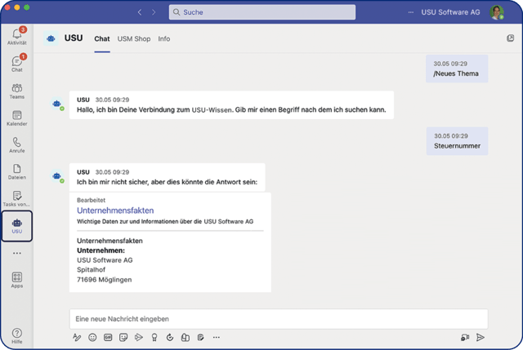
Task: Pop out chat with top-right icon
Action: 510,38
